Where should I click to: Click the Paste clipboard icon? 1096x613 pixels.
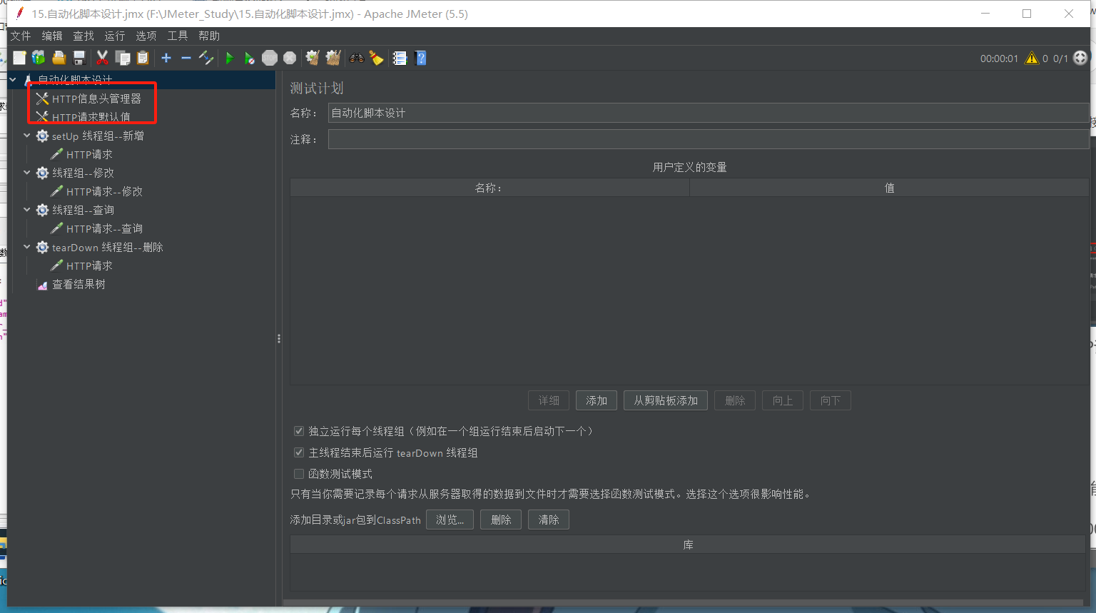(x=143, y=58)
